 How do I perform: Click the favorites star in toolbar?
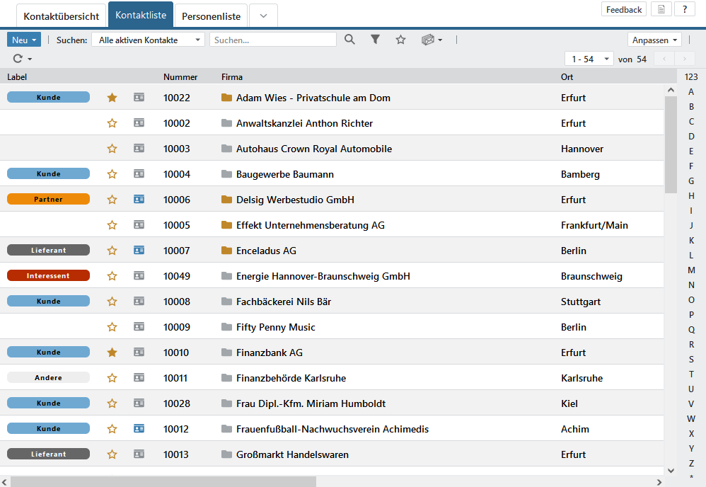point(400,40)
